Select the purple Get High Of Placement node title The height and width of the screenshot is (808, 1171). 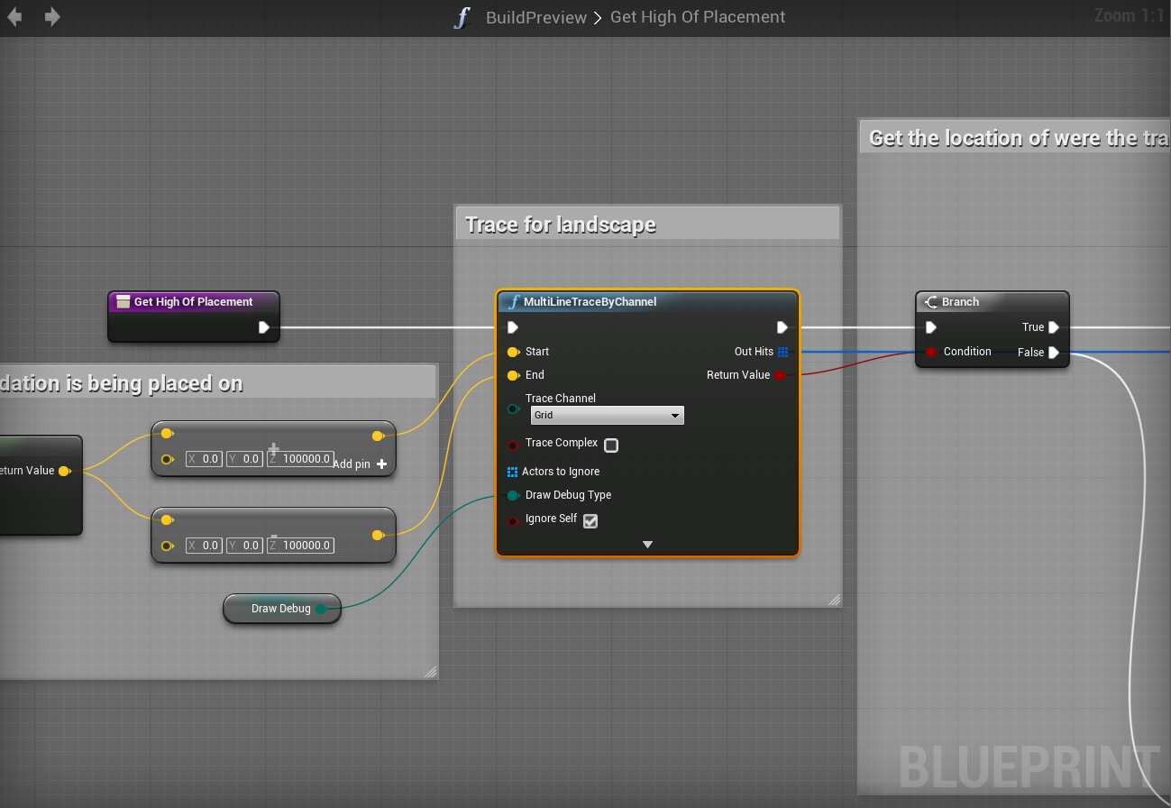pyautogui.click(x=193, y=302)
